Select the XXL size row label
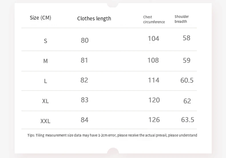The height and width of the screenshot is (158, 226). tap(45, 121)
